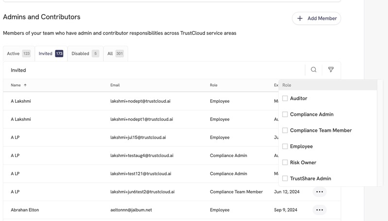The height and width of the screenshot is (221, 388).
Task: Check the Compliance Admin role filter
Action: (x=285, y=114)
